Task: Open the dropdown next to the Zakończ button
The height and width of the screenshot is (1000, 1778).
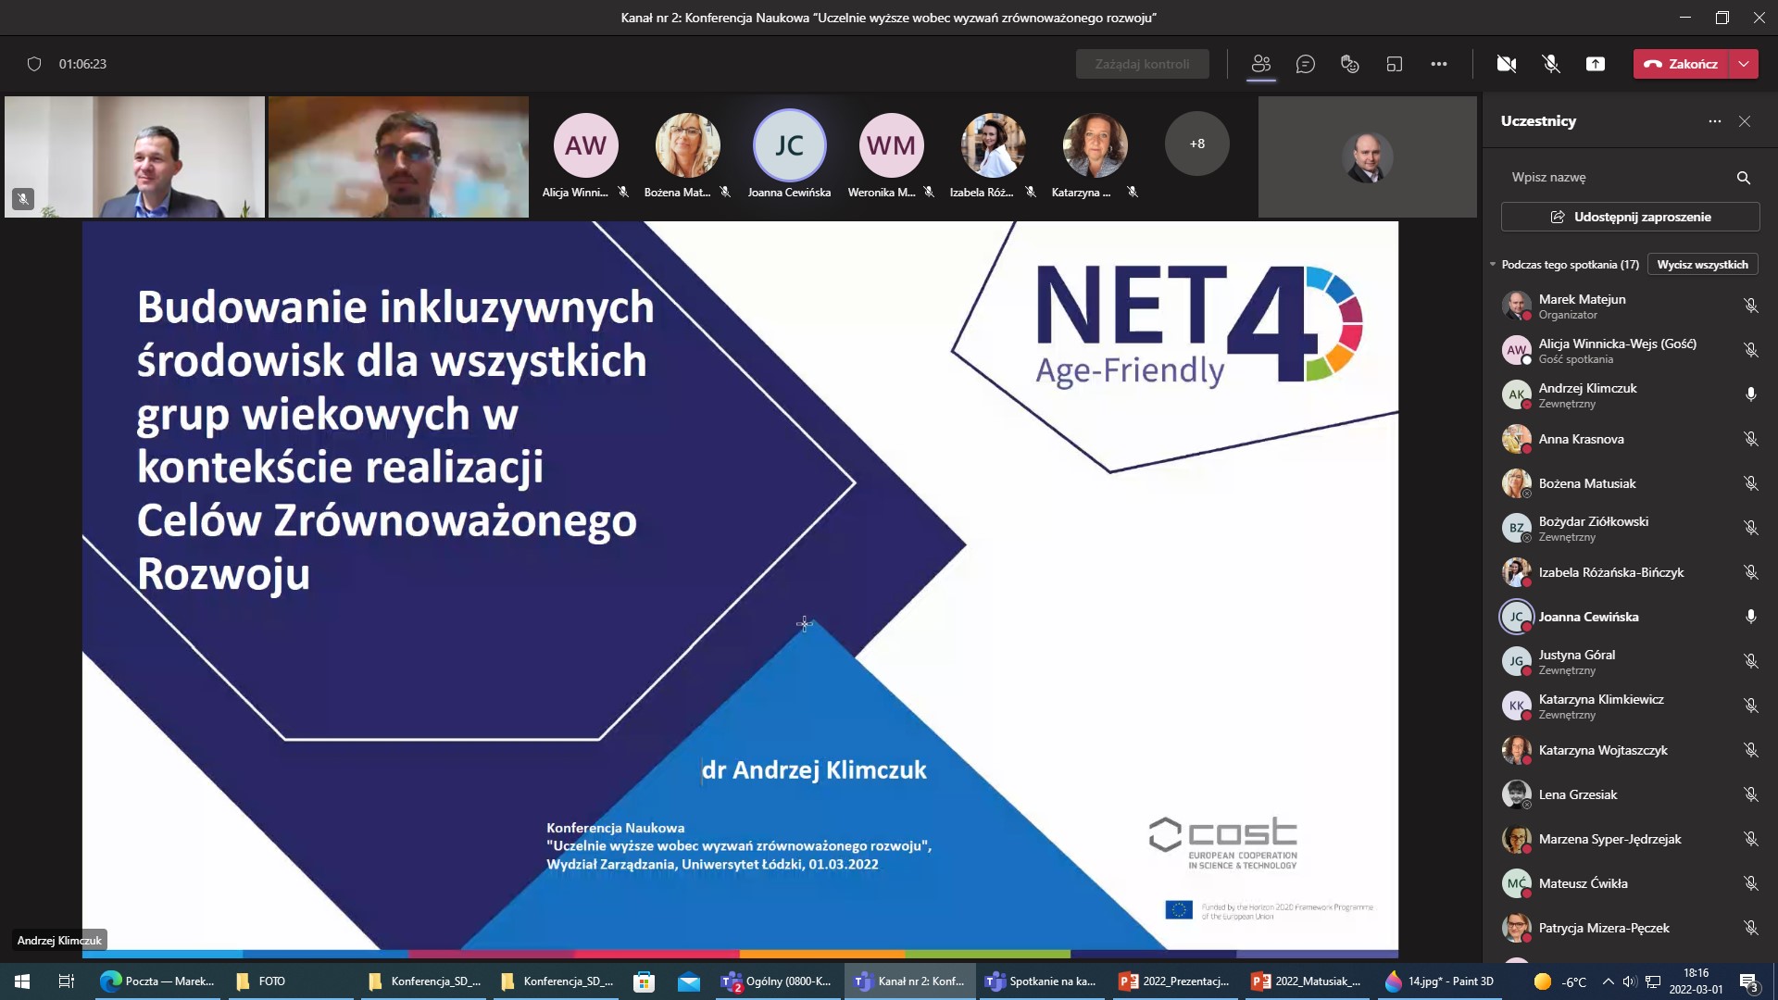Action: [x=1745, y=64]
